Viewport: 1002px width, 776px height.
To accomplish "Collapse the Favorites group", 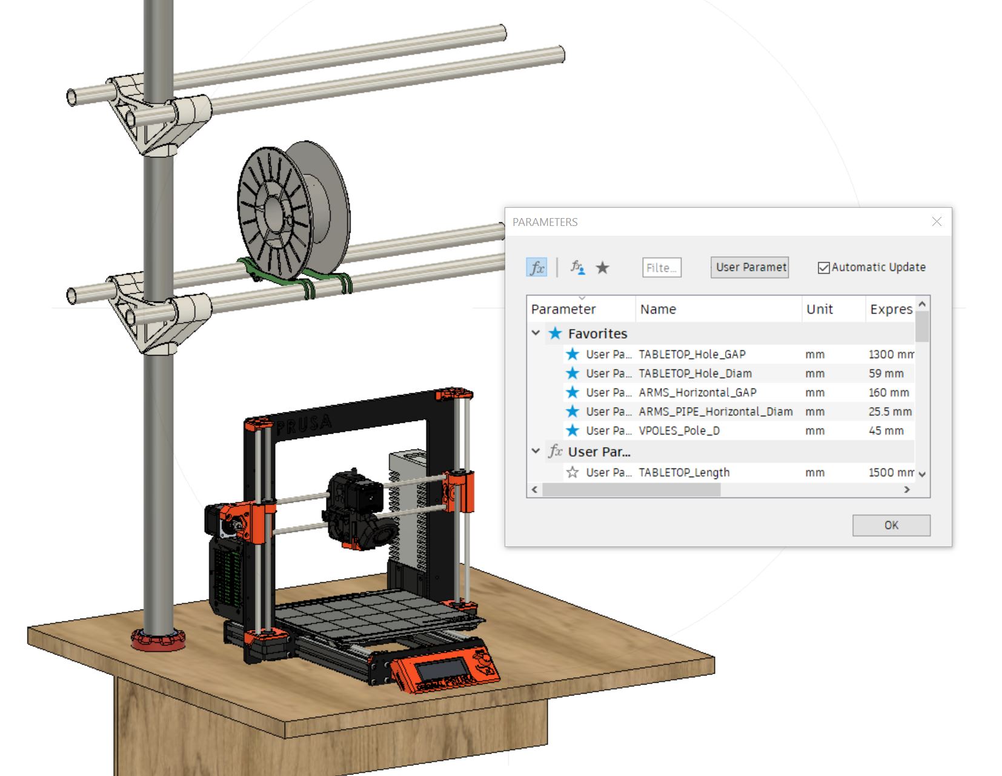I will (535, 333).
